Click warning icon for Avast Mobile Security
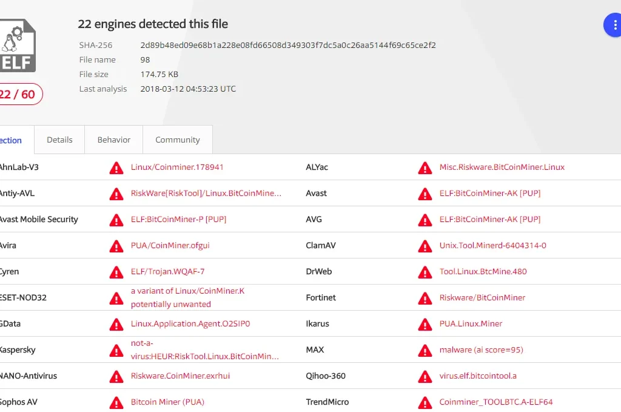The width and height of the screenshot is (621, 412). (116, 220)
